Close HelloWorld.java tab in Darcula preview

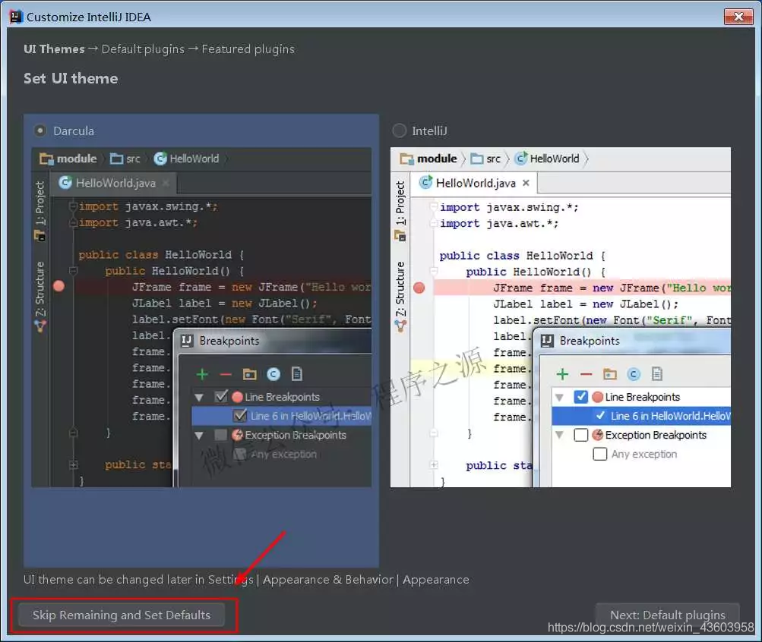(x=166, y=183)
